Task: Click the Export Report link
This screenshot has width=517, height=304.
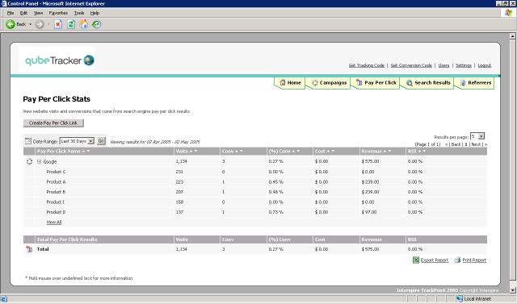Action: (435, 260)
